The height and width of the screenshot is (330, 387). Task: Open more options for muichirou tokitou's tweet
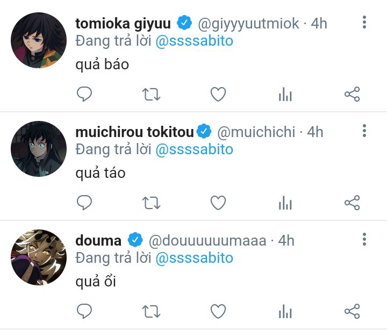pos(364,131)
